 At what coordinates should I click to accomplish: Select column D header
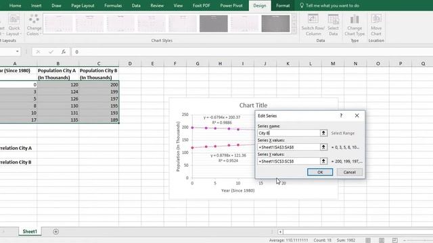point(130,63)
